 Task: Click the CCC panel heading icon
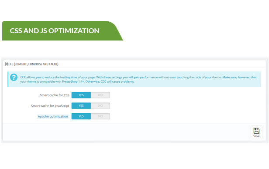pos(6,64)
